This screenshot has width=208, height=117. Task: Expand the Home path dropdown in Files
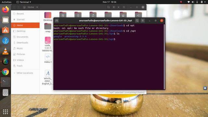37,7
